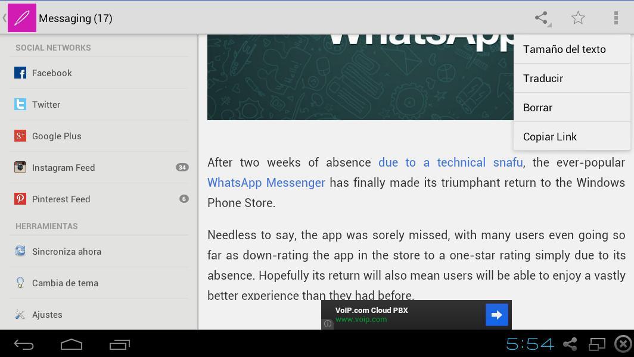Image resolution: width=634 pixels, height=357 pixels.
Task: Open the Facebook icon in sidebar
Action: pyautogui.click(x=20, y=73)
